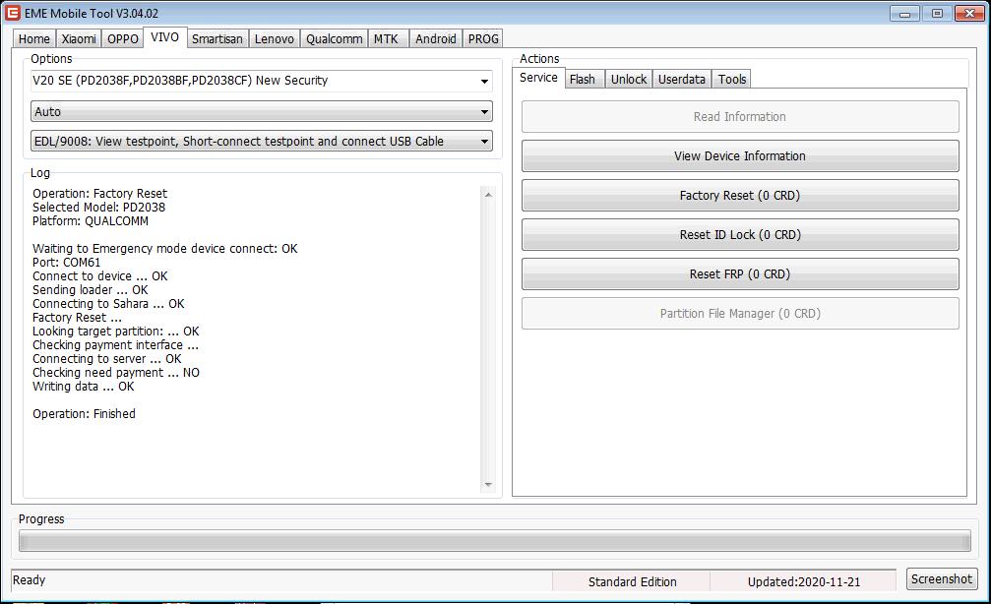Click Reset FRP (0 CRD) button

[x=740, y=274]
